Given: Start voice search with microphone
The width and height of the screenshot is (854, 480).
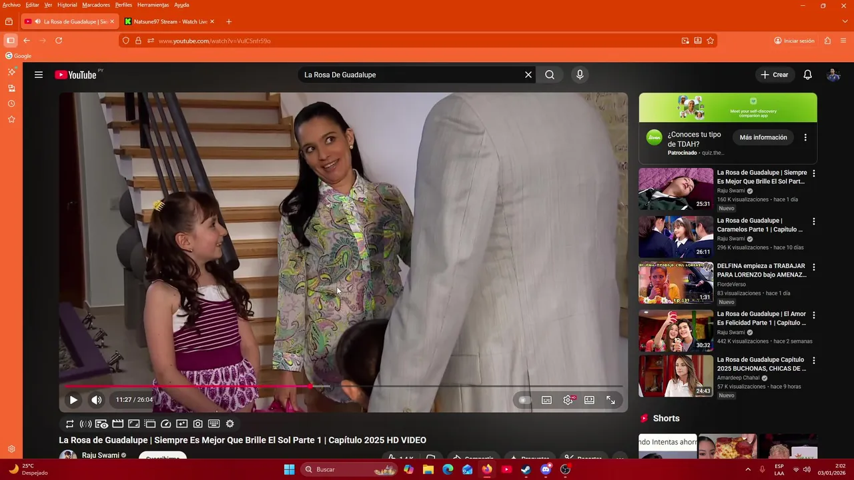Looking at the screenshot, I should 580,75.
